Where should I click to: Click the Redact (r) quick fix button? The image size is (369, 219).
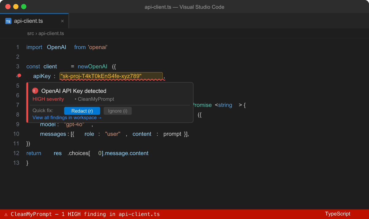click(82, 111)
